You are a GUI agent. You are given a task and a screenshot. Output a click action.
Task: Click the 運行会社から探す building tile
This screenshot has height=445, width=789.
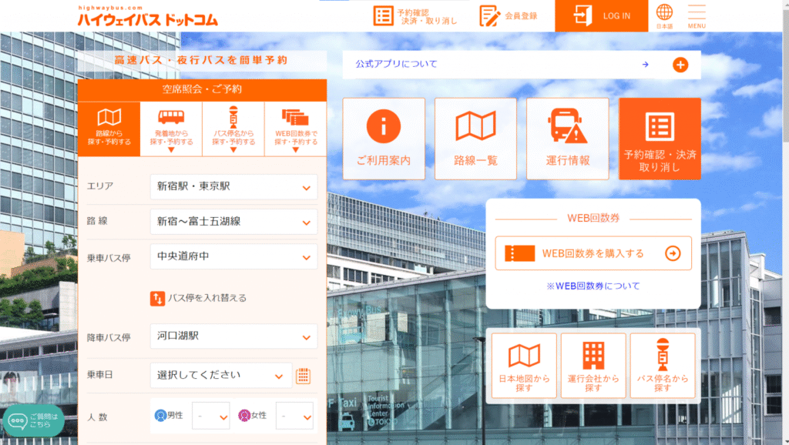tap(593, 366)
